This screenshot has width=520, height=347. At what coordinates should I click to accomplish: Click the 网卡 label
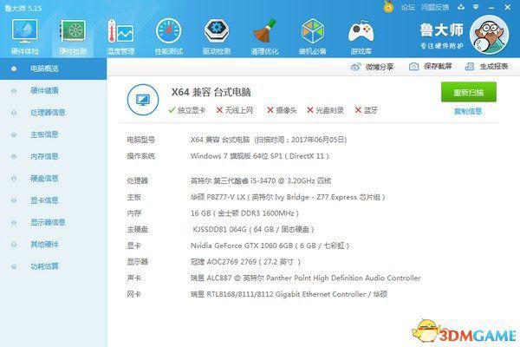tap(134, 294)
